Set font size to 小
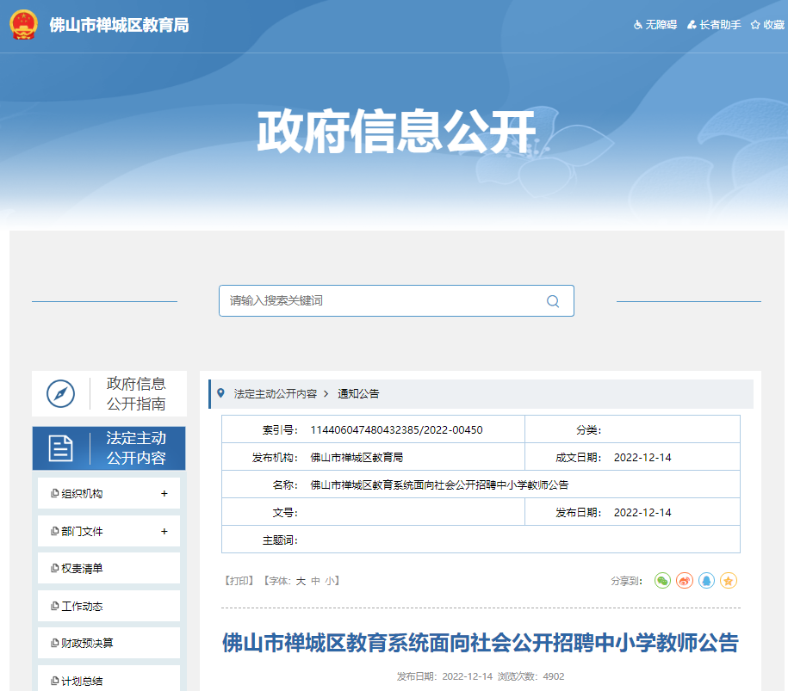The width and height of the screenshot is (788, 691). 329,581
